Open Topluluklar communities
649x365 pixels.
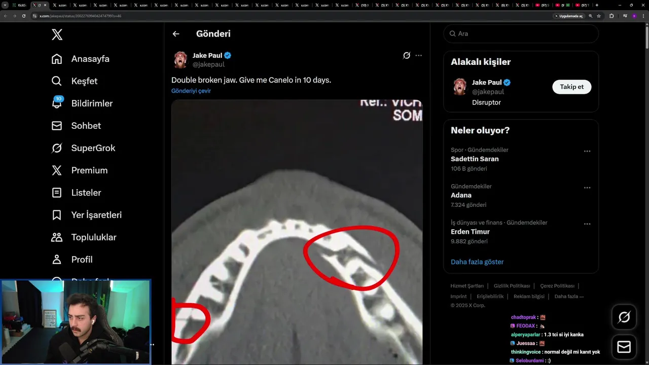tap(94, 237)
